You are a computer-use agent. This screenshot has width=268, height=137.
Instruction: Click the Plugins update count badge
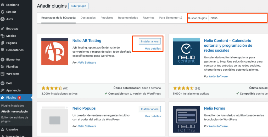point(19,98)
